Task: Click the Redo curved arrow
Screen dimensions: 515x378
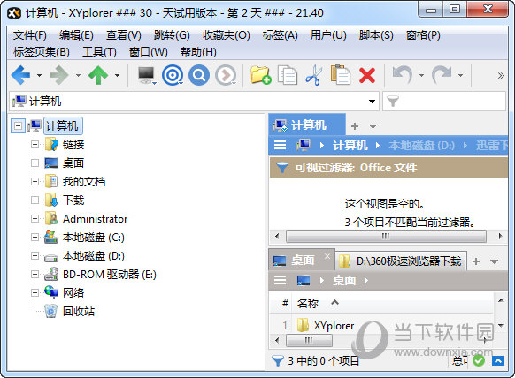Action: pyautogui.click(x=442, y=75)
